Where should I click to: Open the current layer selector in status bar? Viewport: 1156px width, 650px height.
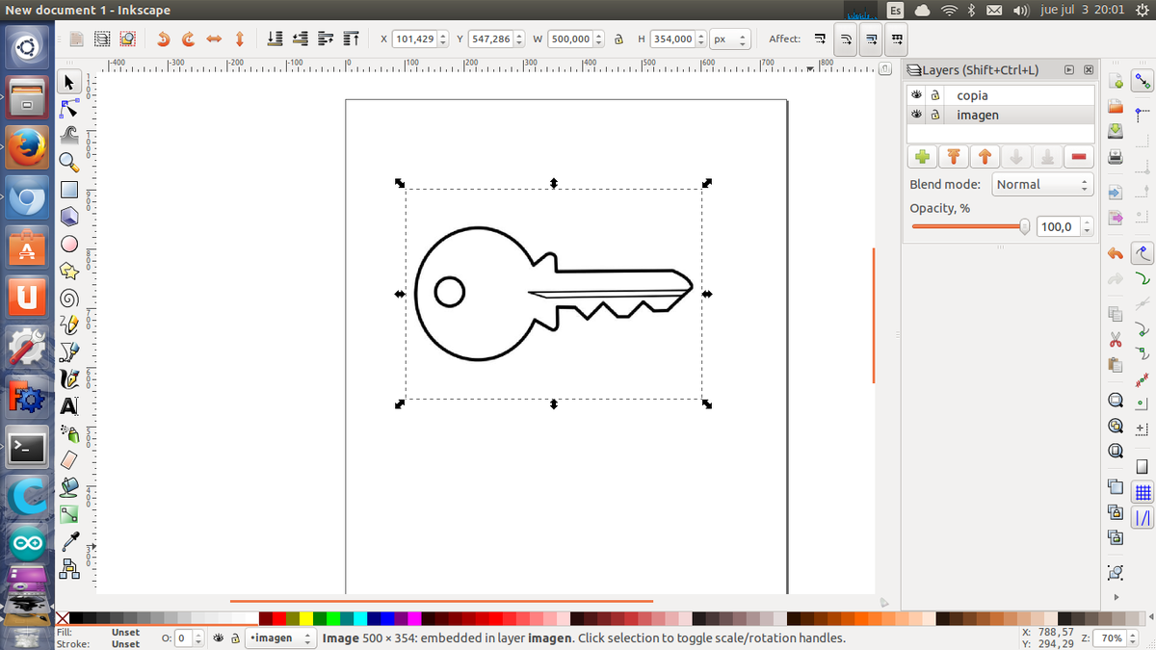tap(281, 637)
